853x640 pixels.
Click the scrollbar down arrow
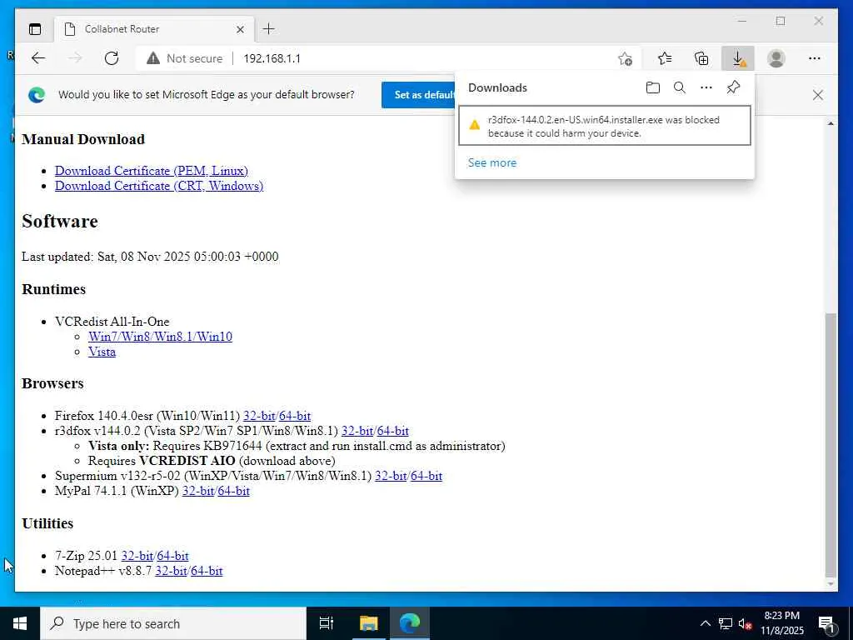[831, 584]
